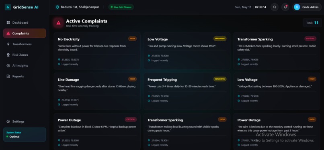The width and height of the screenshot is (324, 150).
Task: Click the System Status Optimal panel
Action: (x=25, y=134)
